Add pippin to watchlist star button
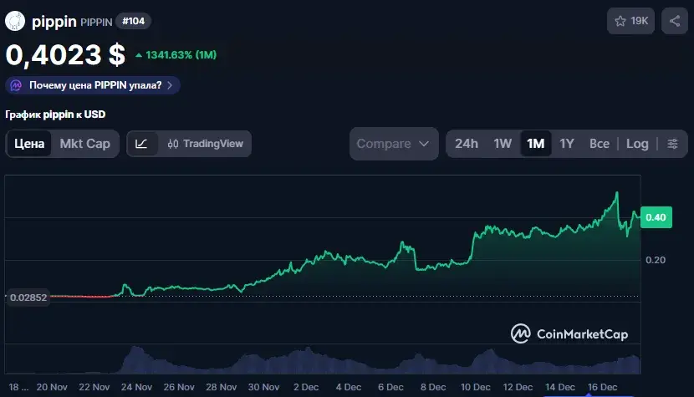Screen dimensions: 694x397 [x=630, y=21]
